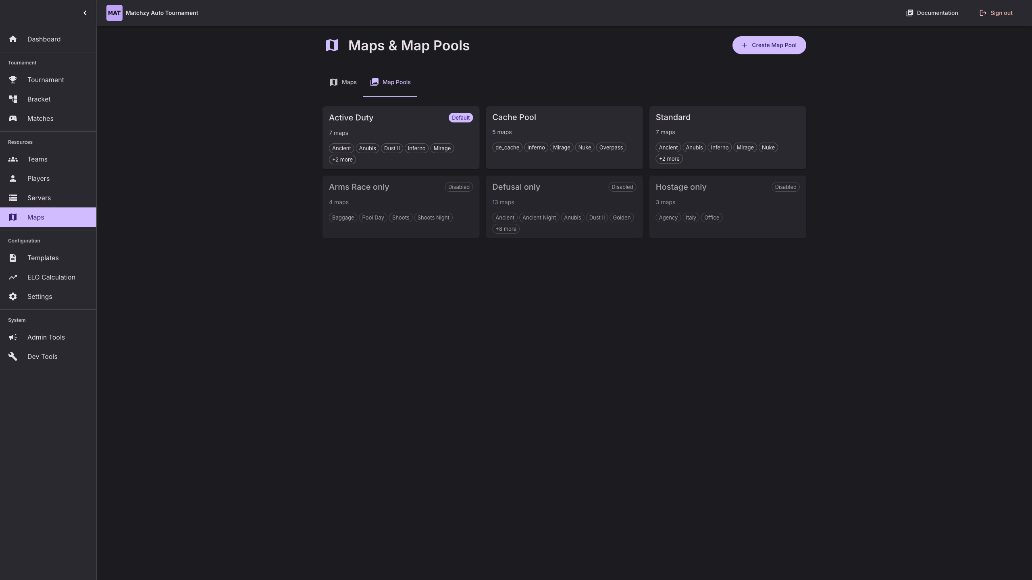Click the Disabled badge on Hostage only

click(785, 187)
